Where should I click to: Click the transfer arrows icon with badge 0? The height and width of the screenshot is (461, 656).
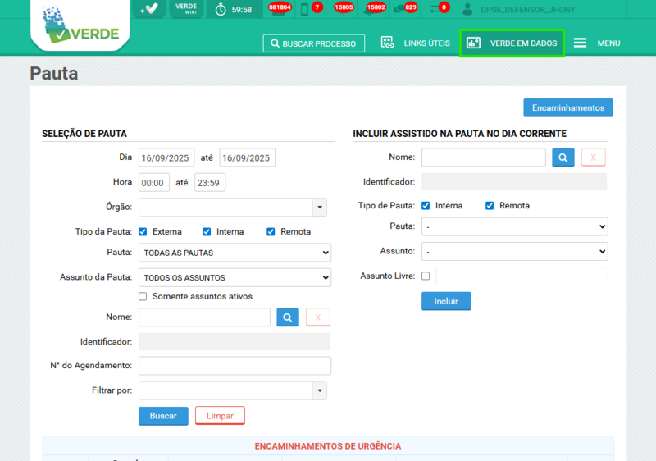[x=435, y=9]
